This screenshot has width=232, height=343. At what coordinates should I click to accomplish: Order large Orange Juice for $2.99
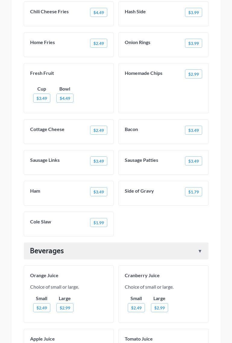(65, 308)
